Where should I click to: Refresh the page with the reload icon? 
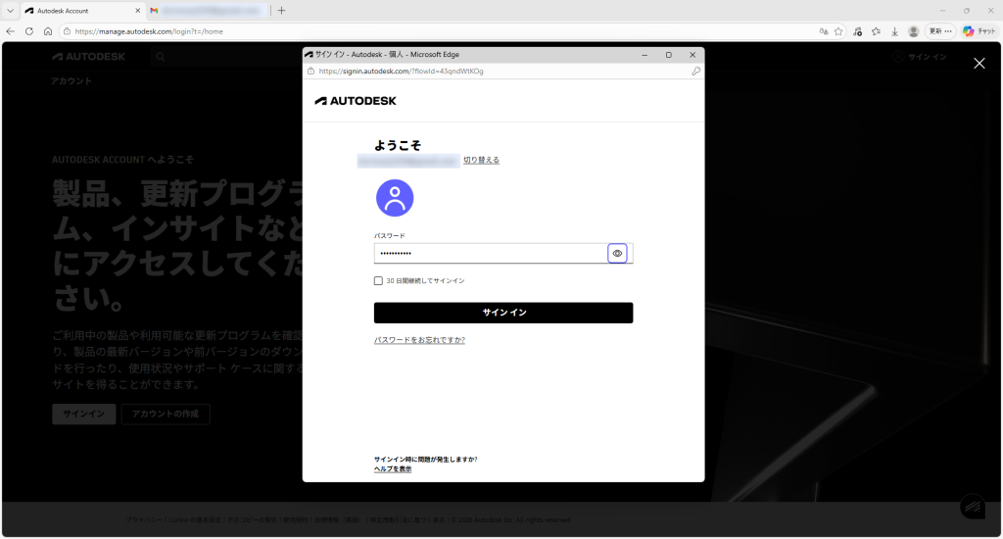click(29, 31)
